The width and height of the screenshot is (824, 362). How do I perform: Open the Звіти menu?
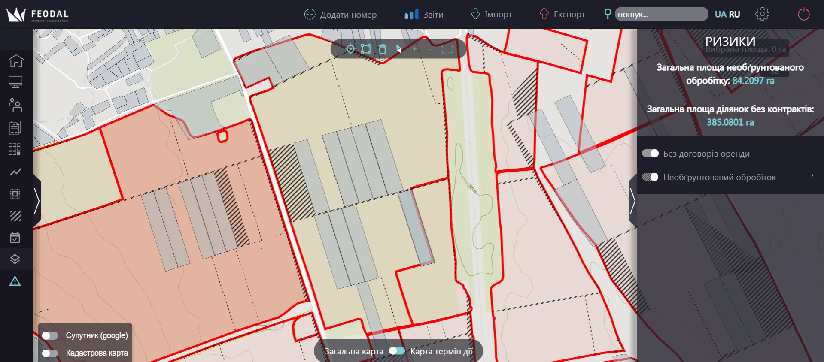[424, 15]
